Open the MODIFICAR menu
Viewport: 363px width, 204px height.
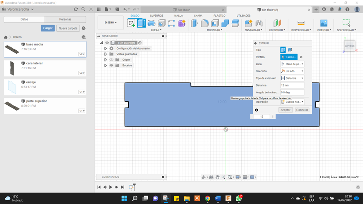(215, 30)
